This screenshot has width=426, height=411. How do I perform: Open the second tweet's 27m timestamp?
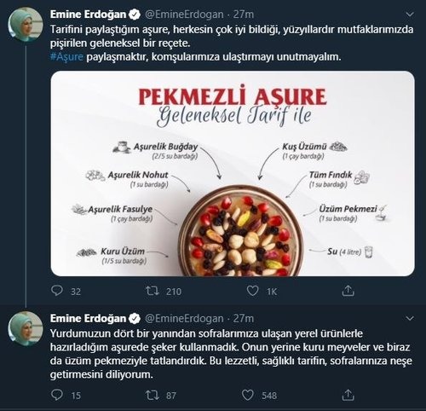tap(244, 318)
